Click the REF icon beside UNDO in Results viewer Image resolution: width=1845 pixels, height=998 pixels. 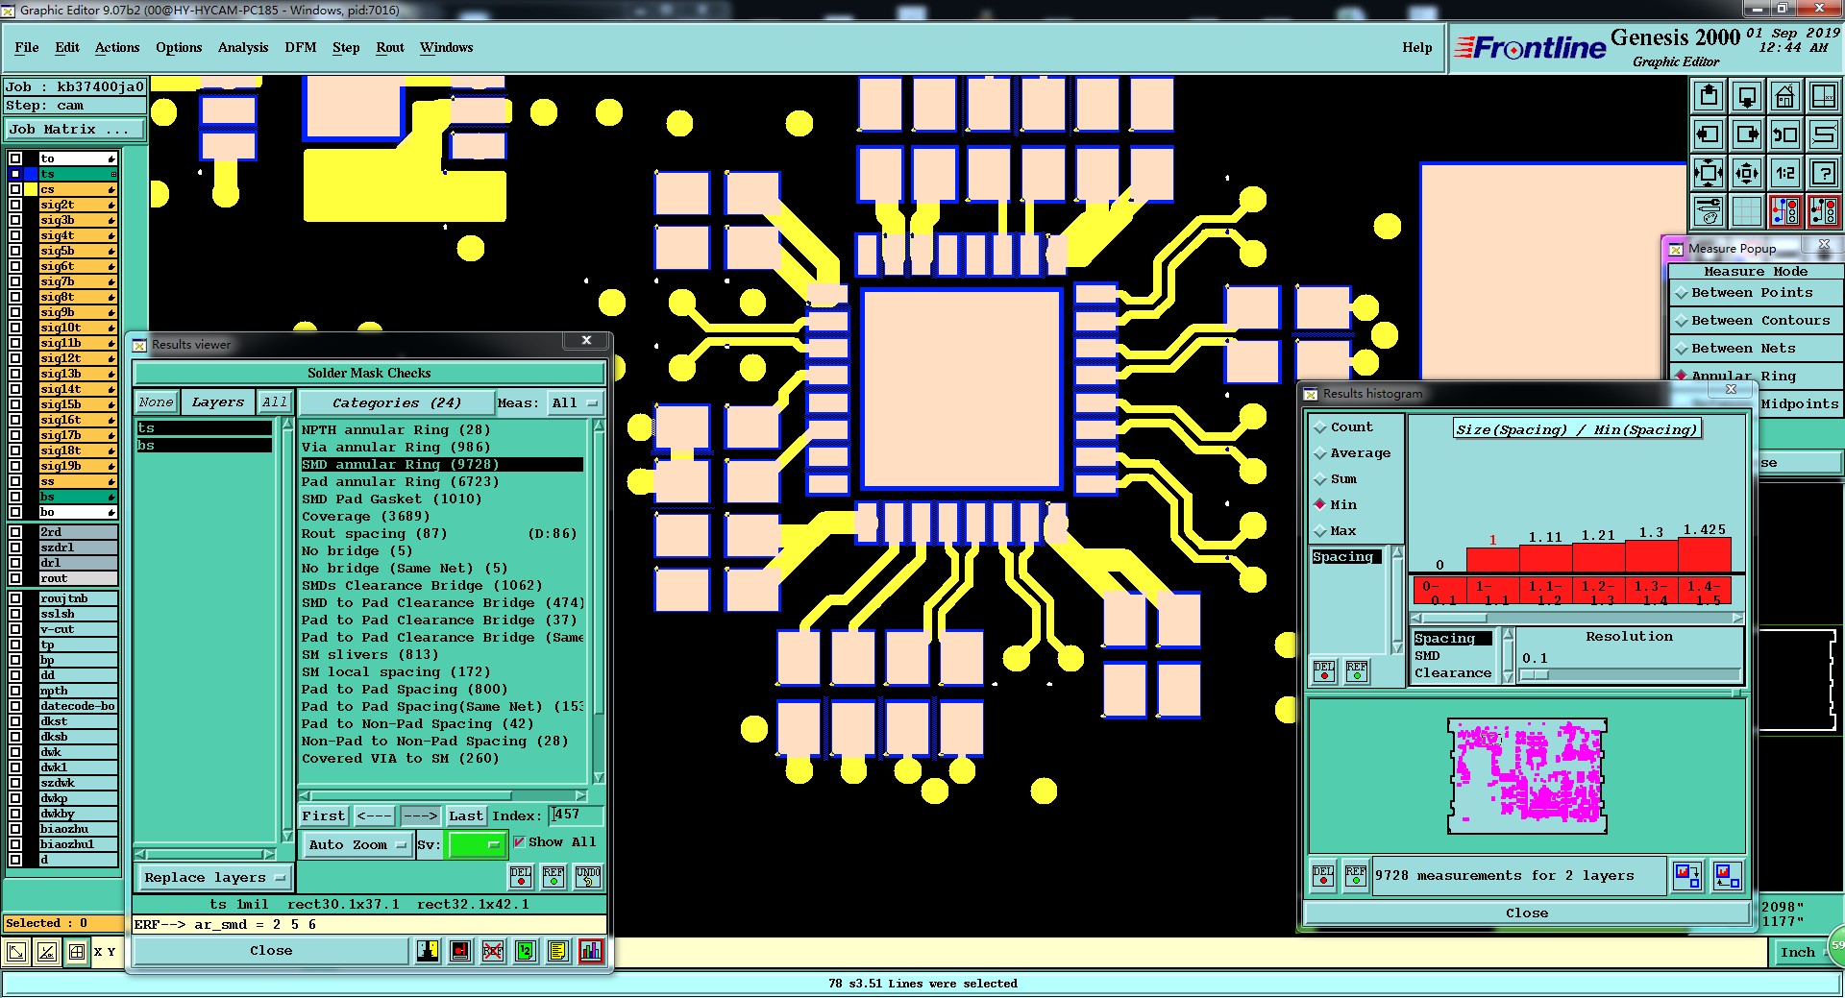(x=553, y=876)
